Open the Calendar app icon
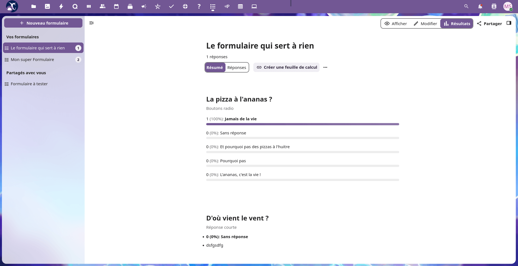Viewport: 518px width, 266px height. point(116,6)
